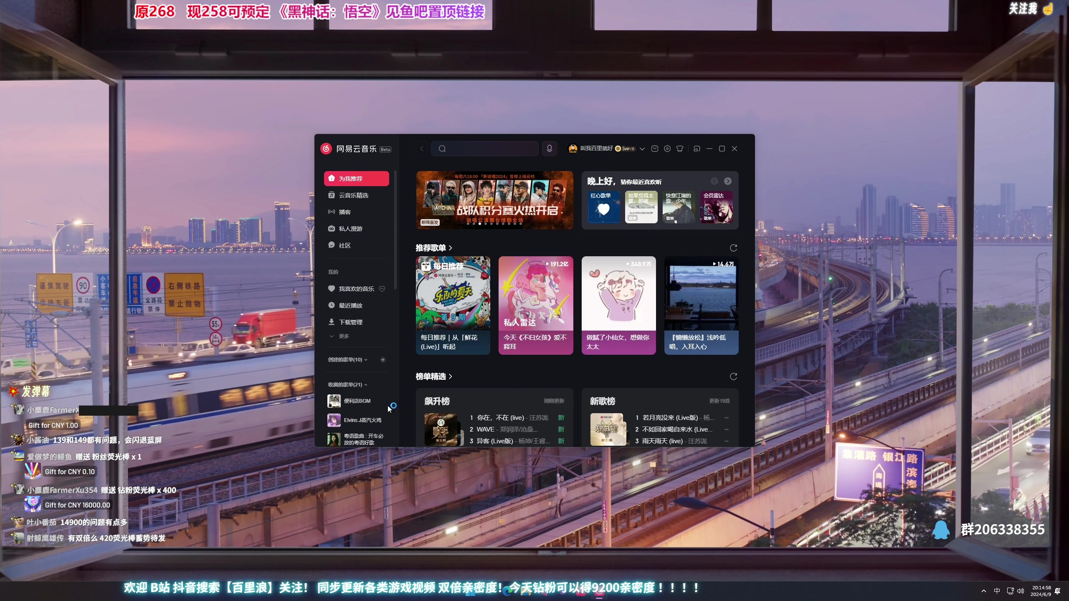Click the back navigation arrow

(x=422, y=149)
